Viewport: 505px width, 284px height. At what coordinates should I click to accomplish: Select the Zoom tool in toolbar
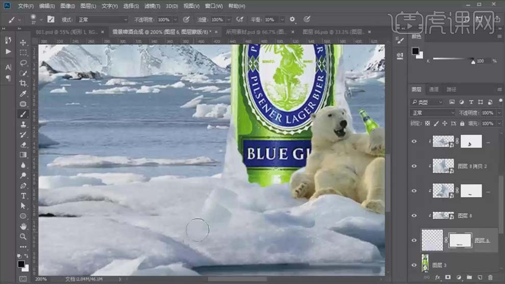(x=23, y=237)
